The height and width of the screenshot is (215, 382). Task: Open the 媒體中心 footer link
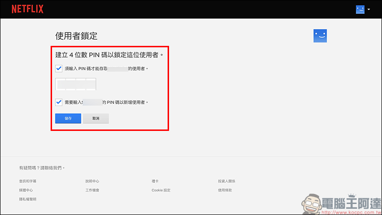pos(26,190)
